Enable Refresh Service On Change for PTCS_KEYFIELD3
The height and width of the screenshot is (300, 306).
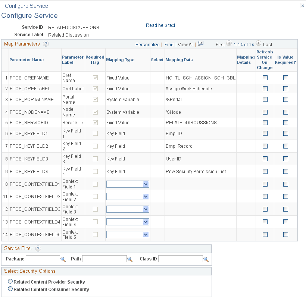point(265,159)
